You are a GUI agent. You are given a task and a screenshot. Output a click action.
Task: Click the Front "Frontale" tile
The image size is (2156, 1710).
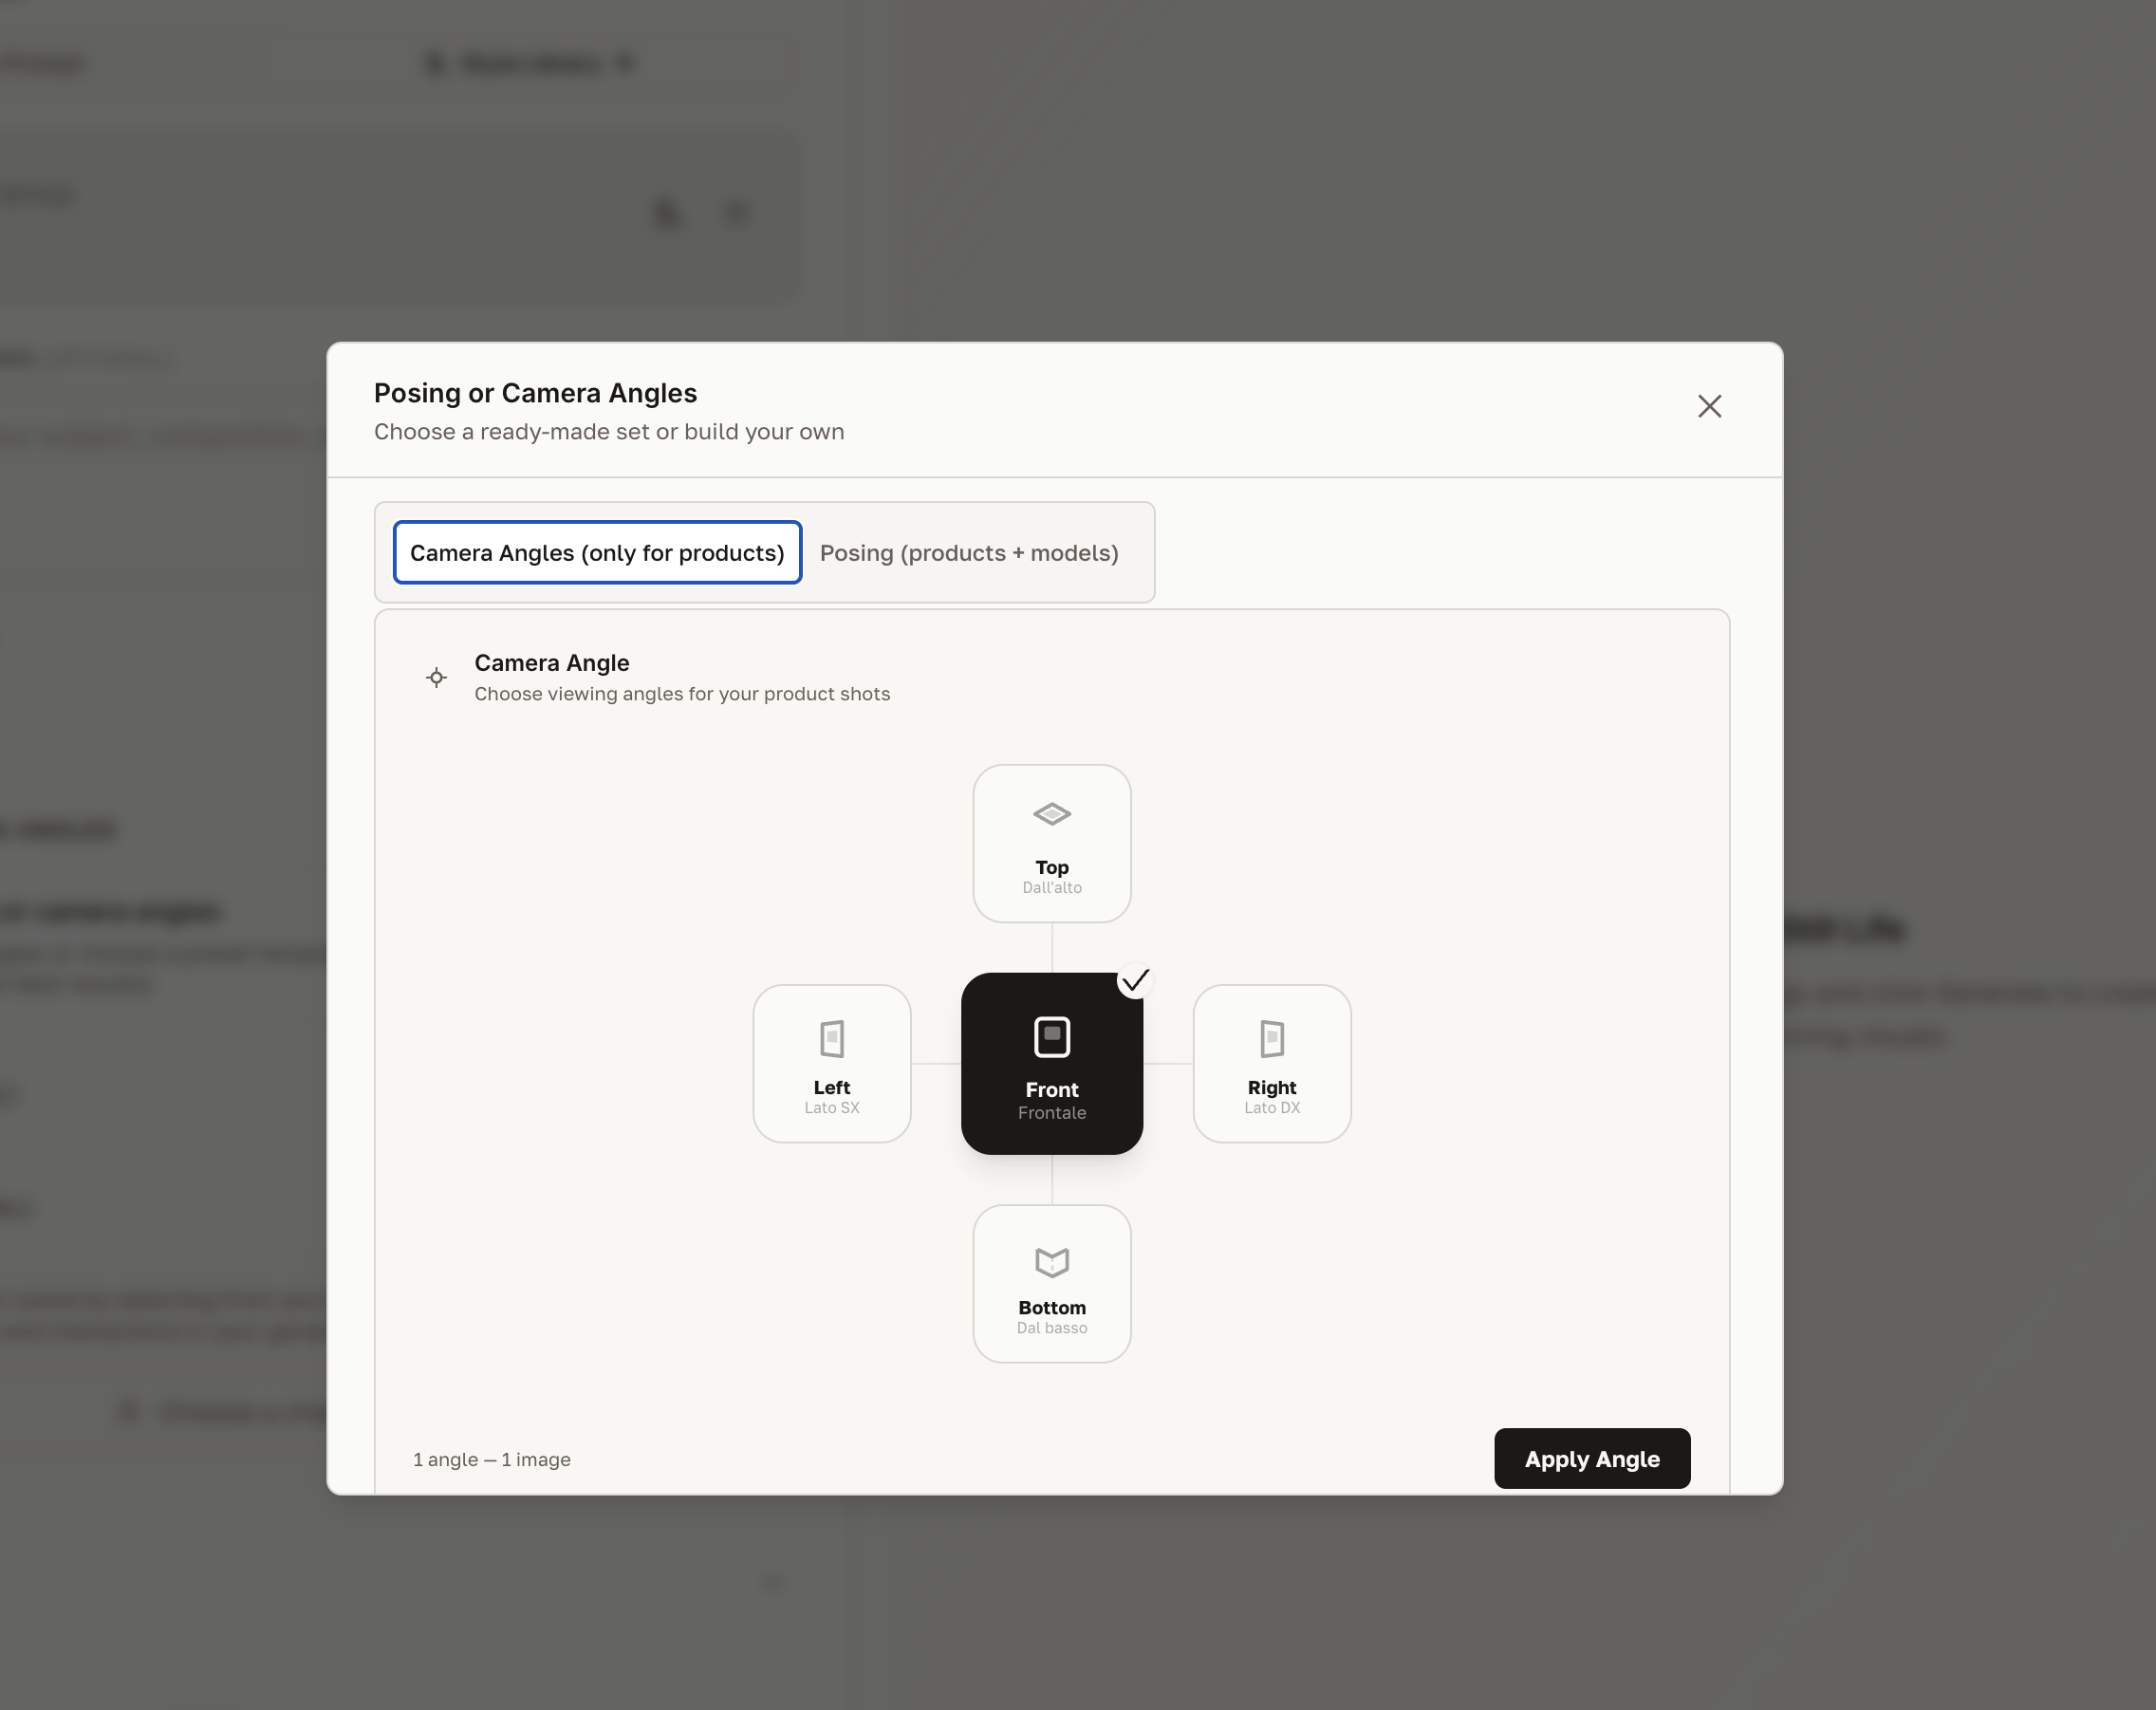pyautogui.click(x=1051, y=1065)
